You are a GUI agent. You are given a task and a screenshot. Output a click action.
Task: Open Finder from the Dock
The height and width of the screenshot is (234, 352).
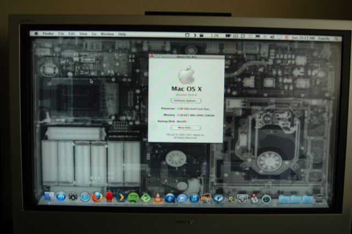[49, 196]
